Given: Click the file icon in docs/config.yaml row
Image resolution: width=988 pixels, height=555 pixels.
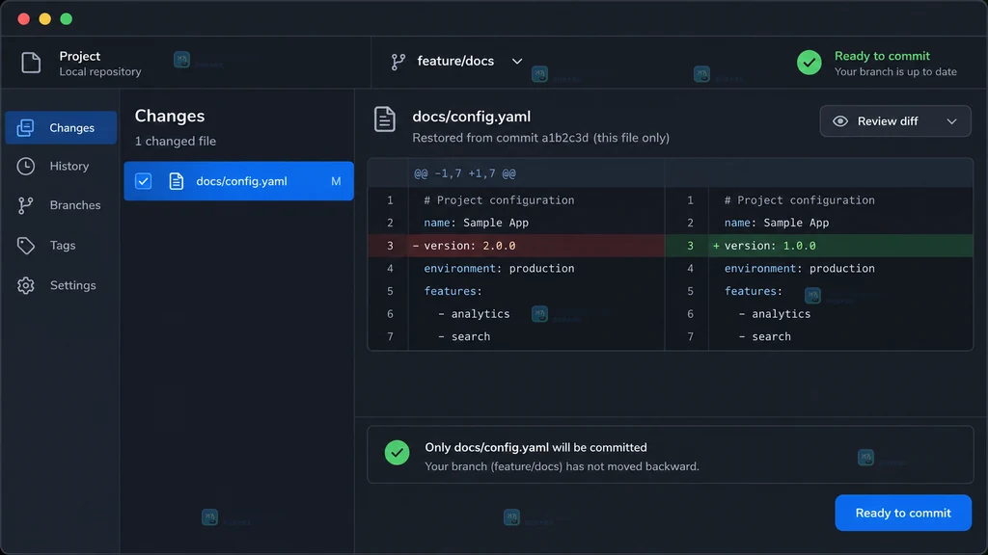Looking at the screenshot, I should 176,181.
